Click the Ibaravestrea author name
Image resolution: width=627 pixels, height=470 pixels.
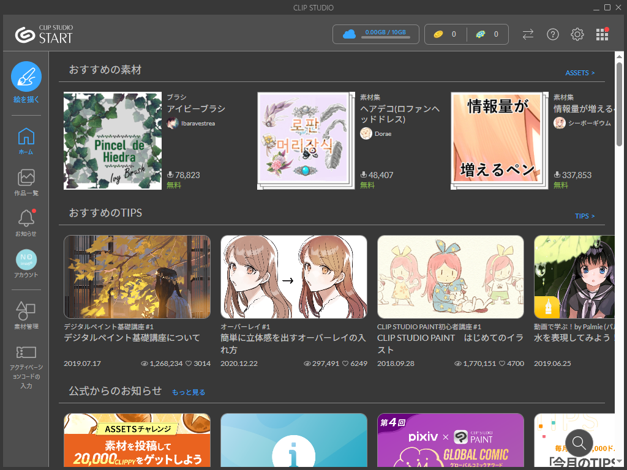pyautogui.click(x=198, y=124)
